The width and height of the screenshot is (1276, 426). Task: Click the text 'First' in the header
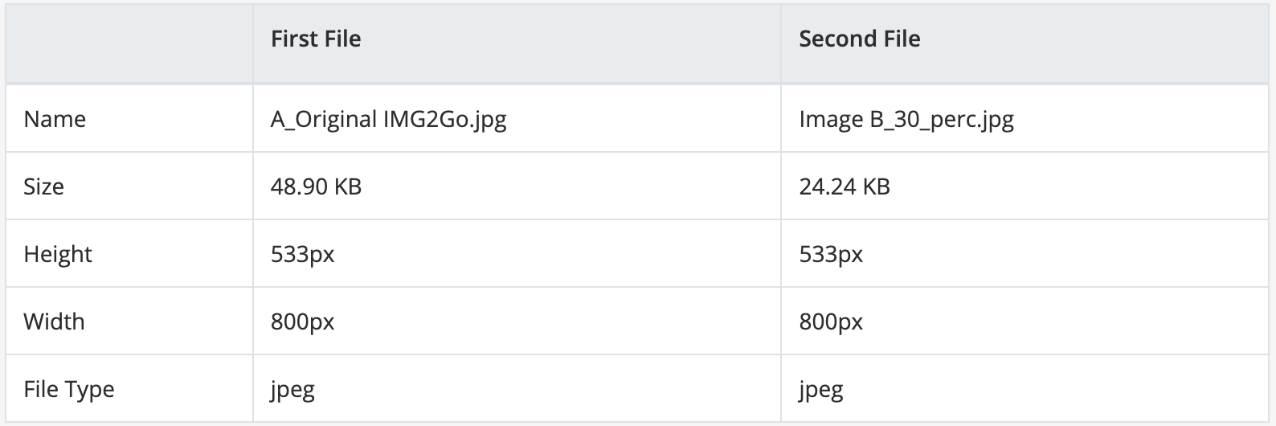click(293, 39)
